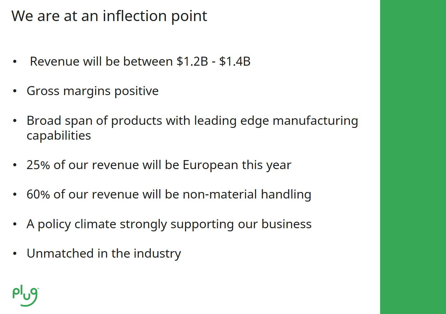Click the word 'capabilities' on the wrapped line
The image size is (446, 314).
point(59,136)
